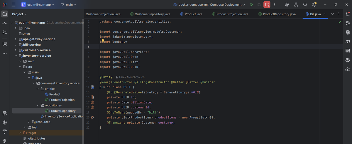Open Search Everywhere magnifier
Image resolution: width=352 pixels, height=144 pixels.
tap(305, 5)
